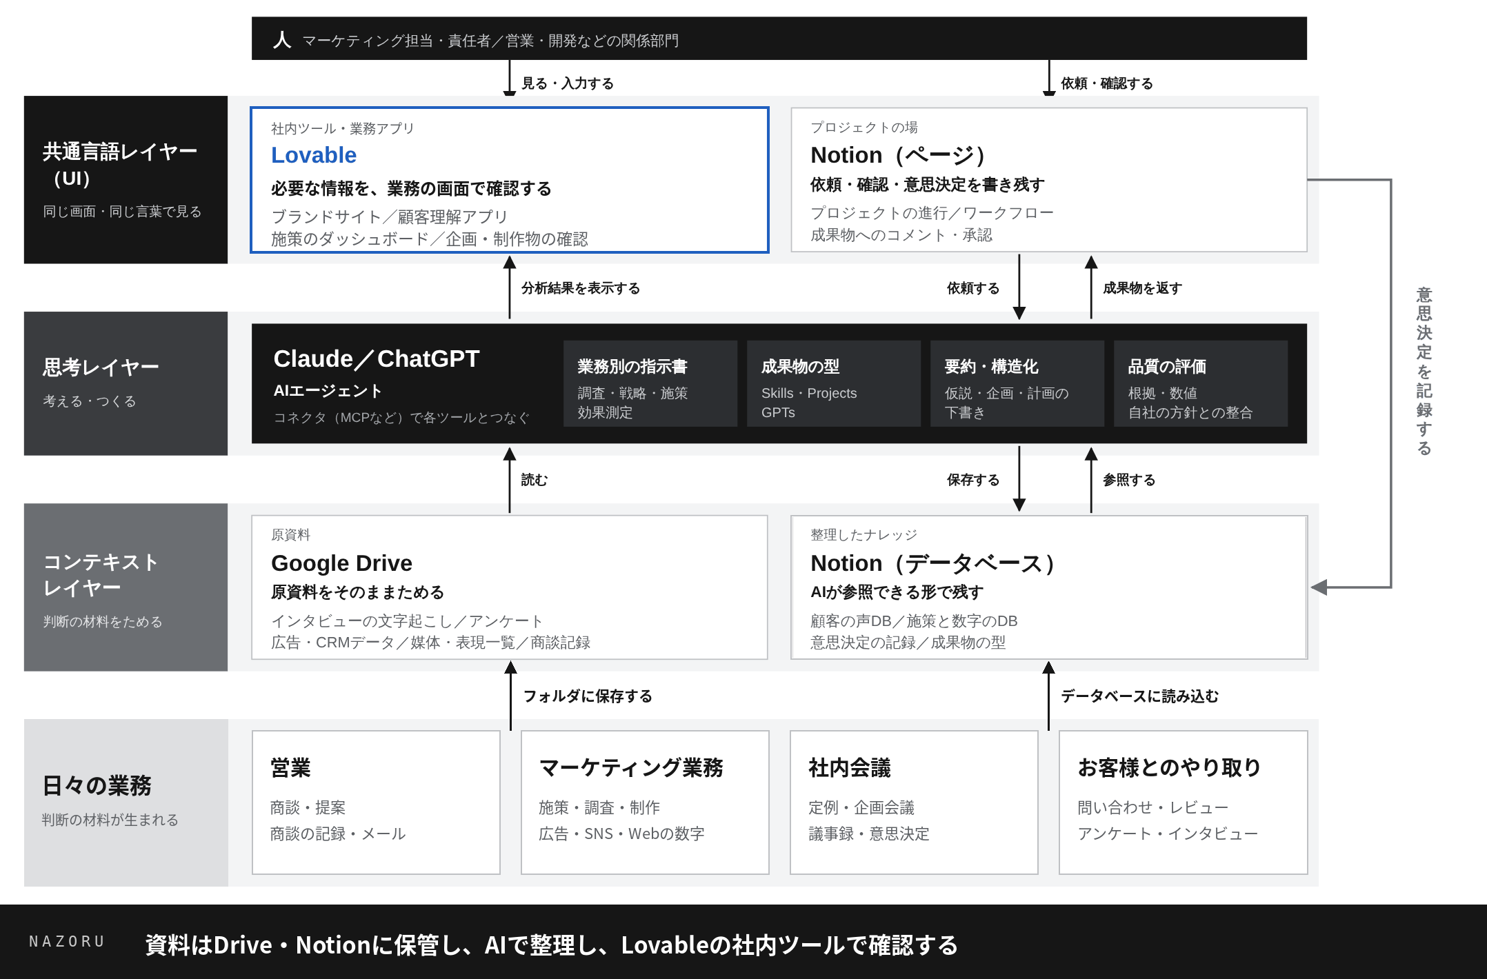This screenshot has height=979, width=1487.
Task: Click the 保存する label
Action: click(973, 480)
